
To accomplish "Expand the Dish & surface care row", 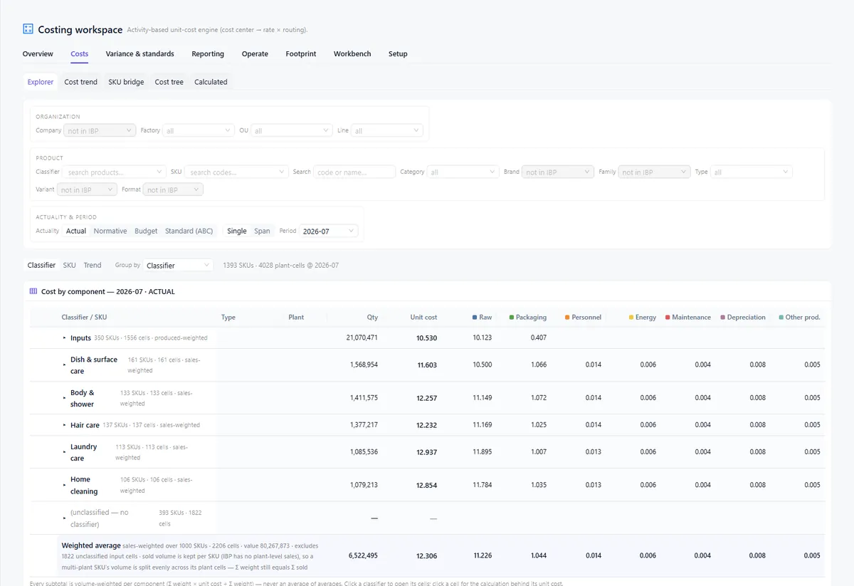I will [64, 365].
